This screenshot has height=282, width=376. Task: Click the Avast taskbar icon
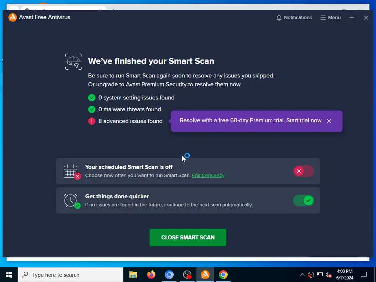pyautogui.click(x=205, y=275)
